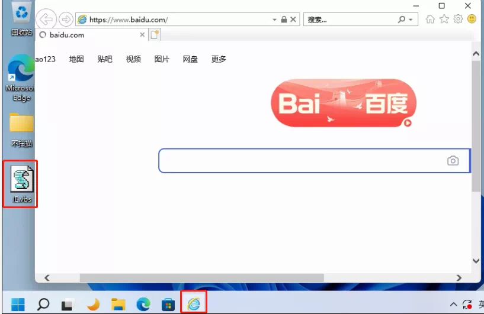Click the sync tray icon with red dot

pyautogui.click(x=467, y=305)
